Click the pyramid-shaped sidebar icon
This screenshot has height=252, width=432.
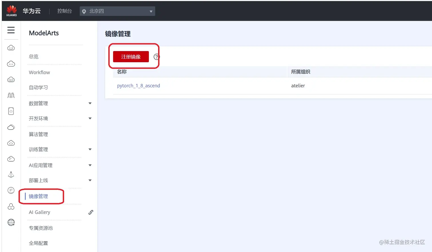coord(11,175)
